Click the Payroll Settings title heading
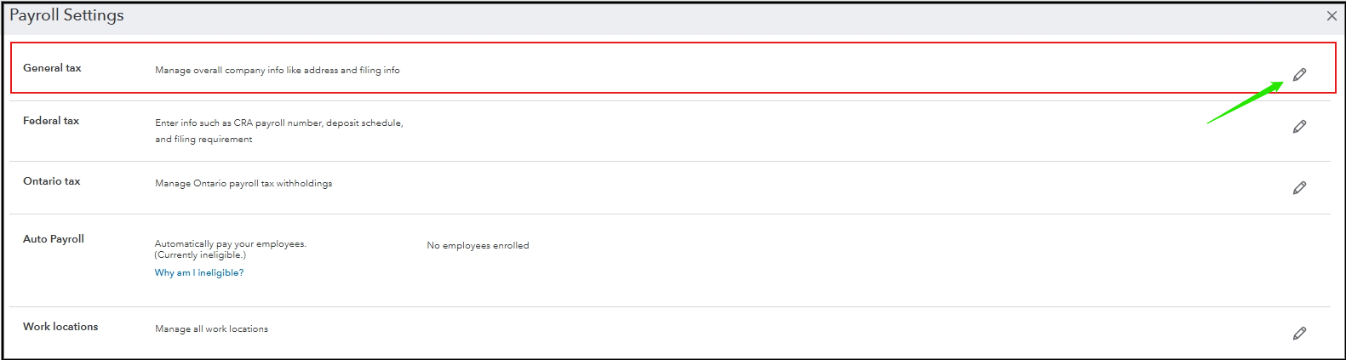Viewport: 1346px width, 360px height. (x=66, y=15)
